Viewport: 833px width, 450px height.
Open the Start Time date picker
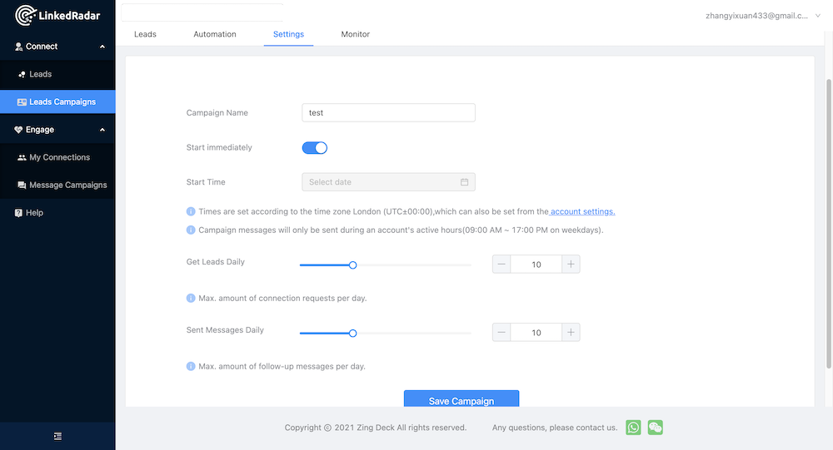388,182
